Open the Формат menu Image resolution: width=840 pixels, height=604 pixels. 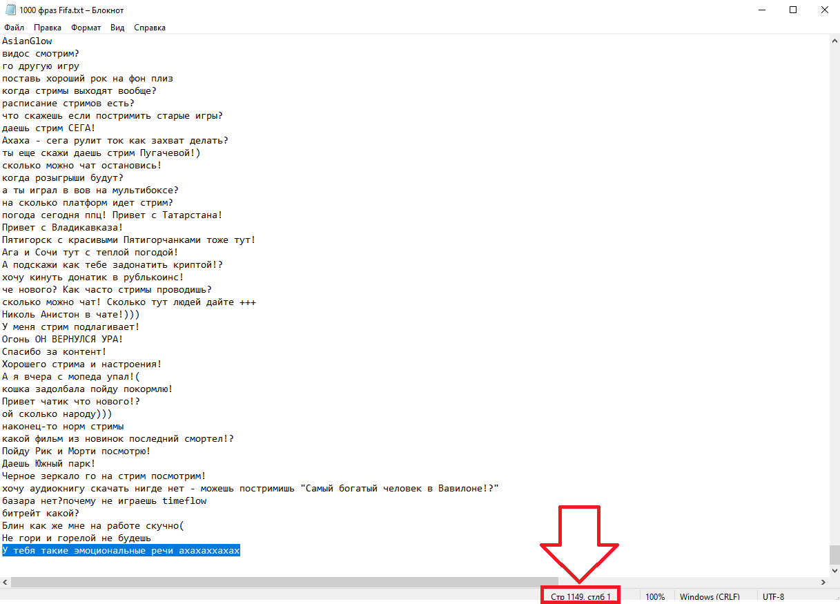pyautogui.click(x=86, y=28)
